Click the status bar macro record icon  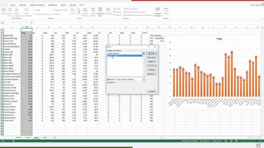[14, 141]
